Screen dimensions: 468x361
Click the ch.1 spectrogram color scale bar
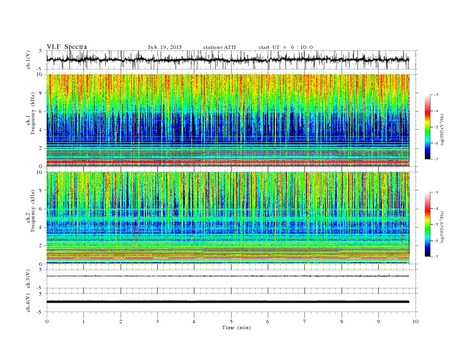click(x=427, y=127)
